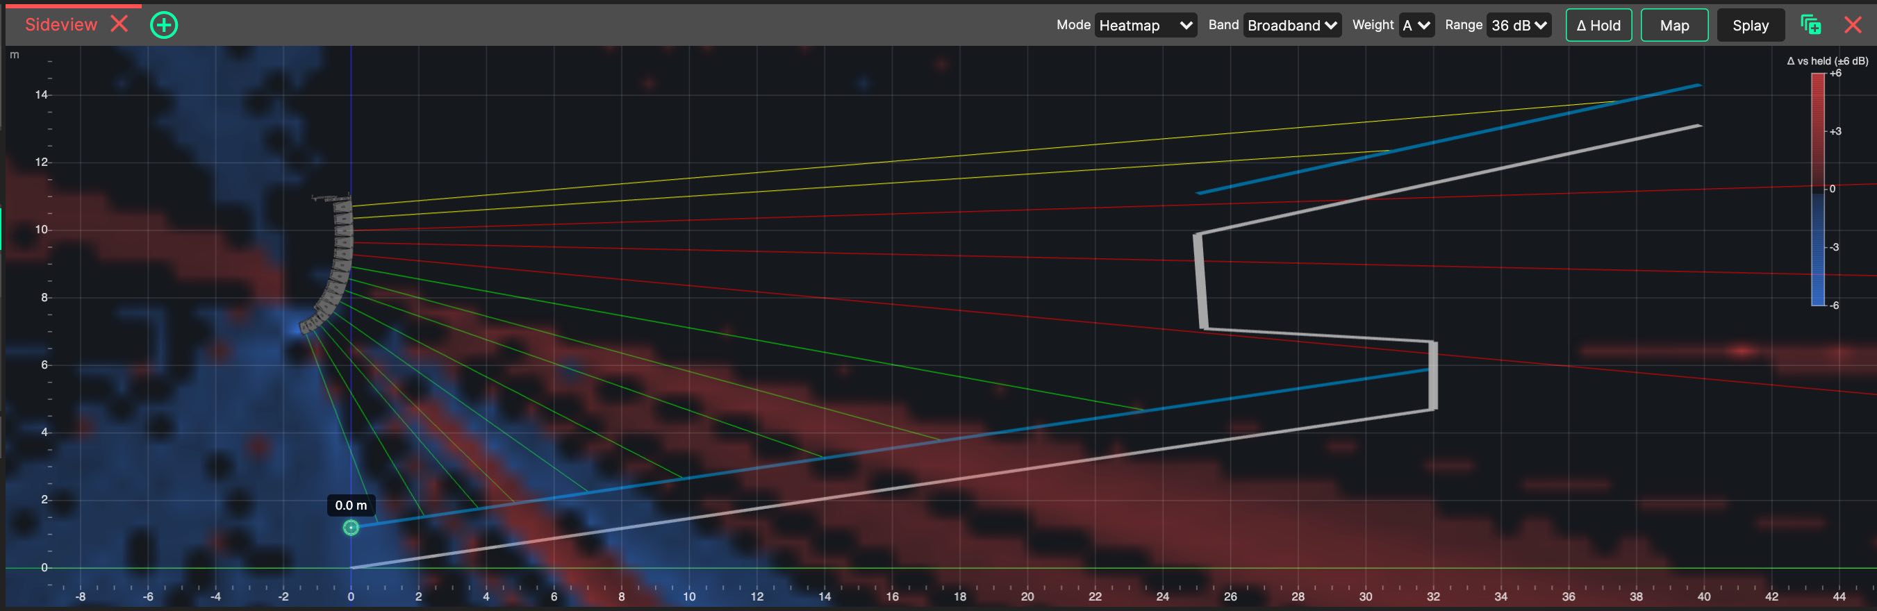This screenshot has height=611, width=1877.
Task: Click the 14 tick on the vertical axis
Action: [x=41, y=94]
